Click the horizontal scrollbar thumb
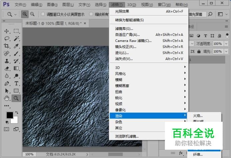The image size is (231, 158). (115, 154)
